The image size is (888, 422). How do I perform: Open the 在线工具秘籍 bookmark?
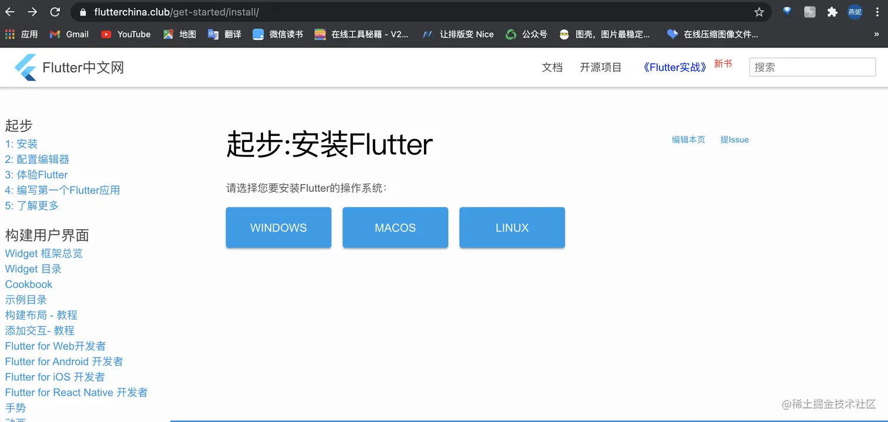point(361,35)
